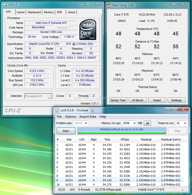The width and height of the screenshot is (192, 195).
Task: Click the 8 threads status bar entry
Action: coord(84,190)
